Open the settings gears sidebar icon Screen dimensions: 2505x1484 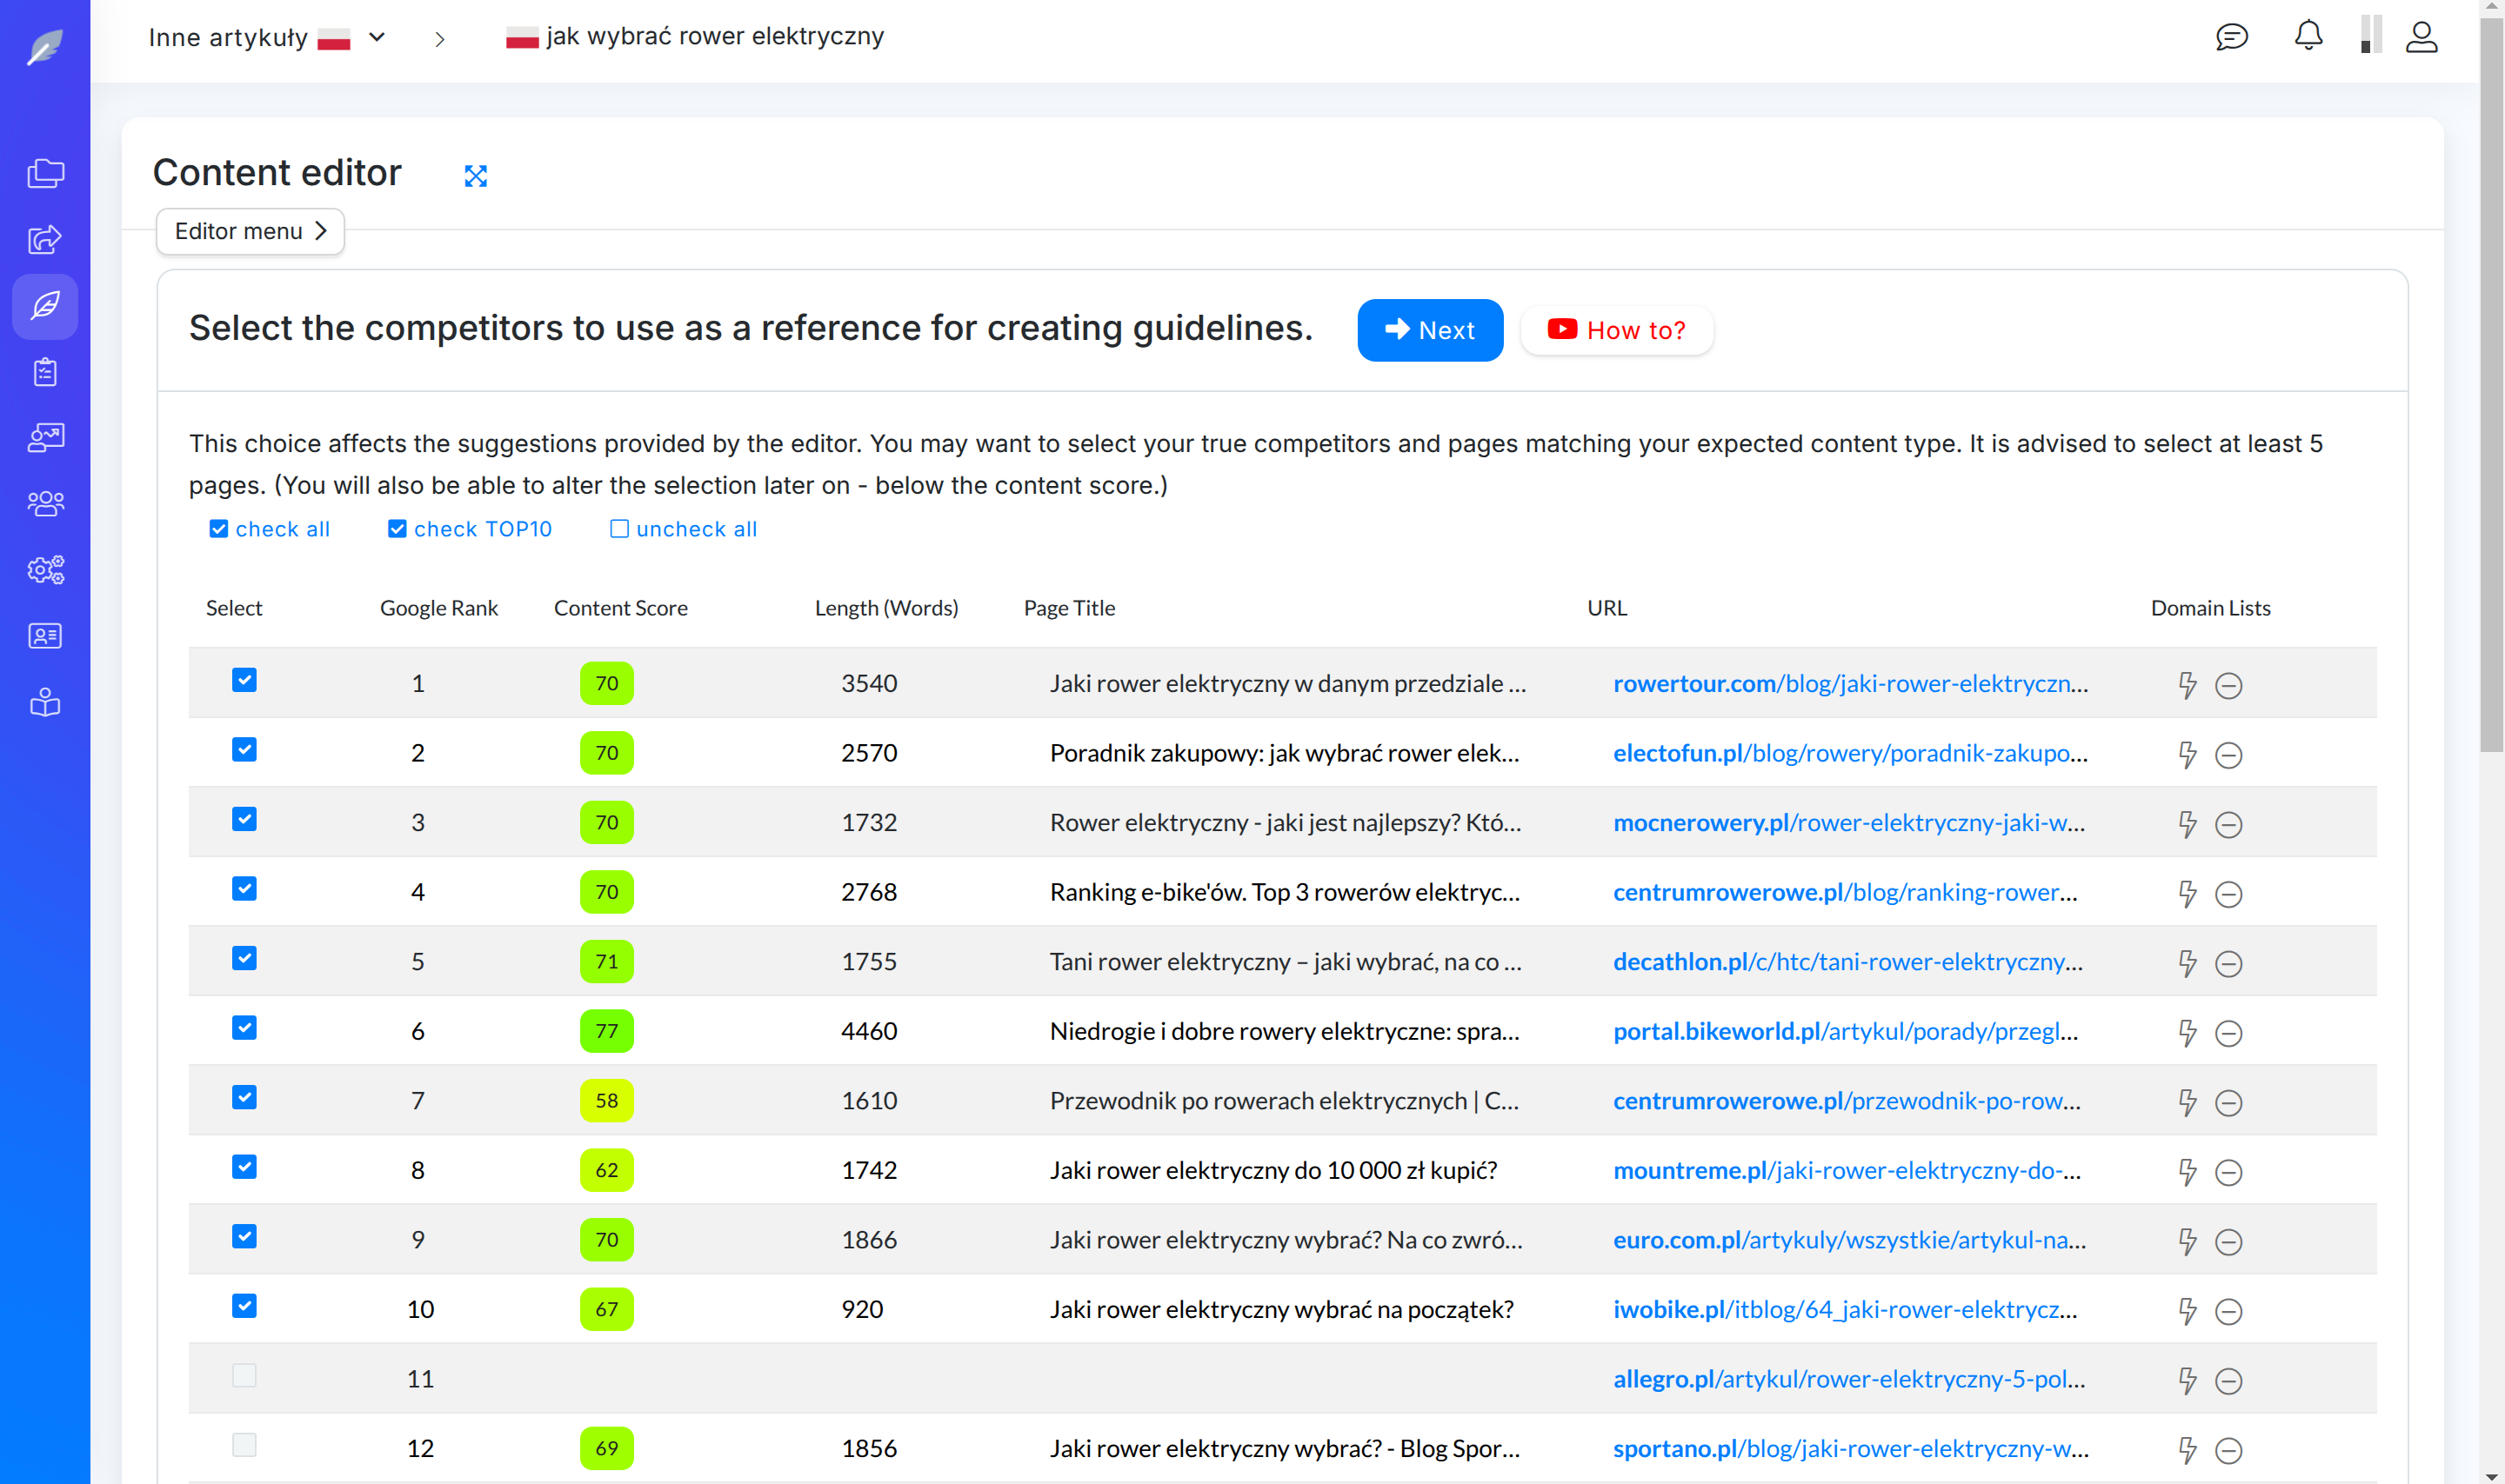[45, 569]
